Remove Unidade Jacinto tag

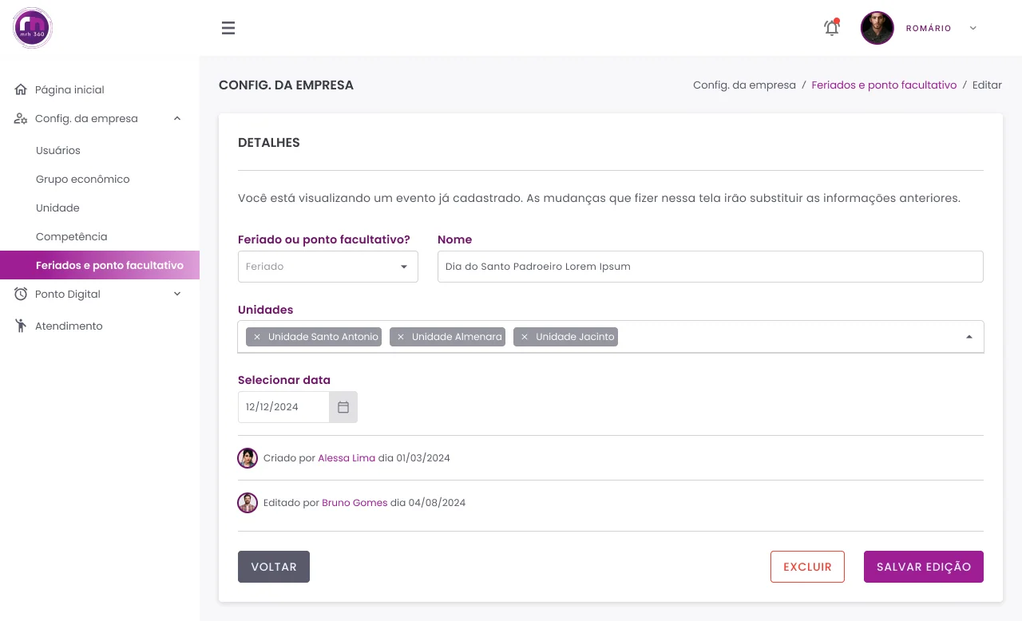click(525, 337)
